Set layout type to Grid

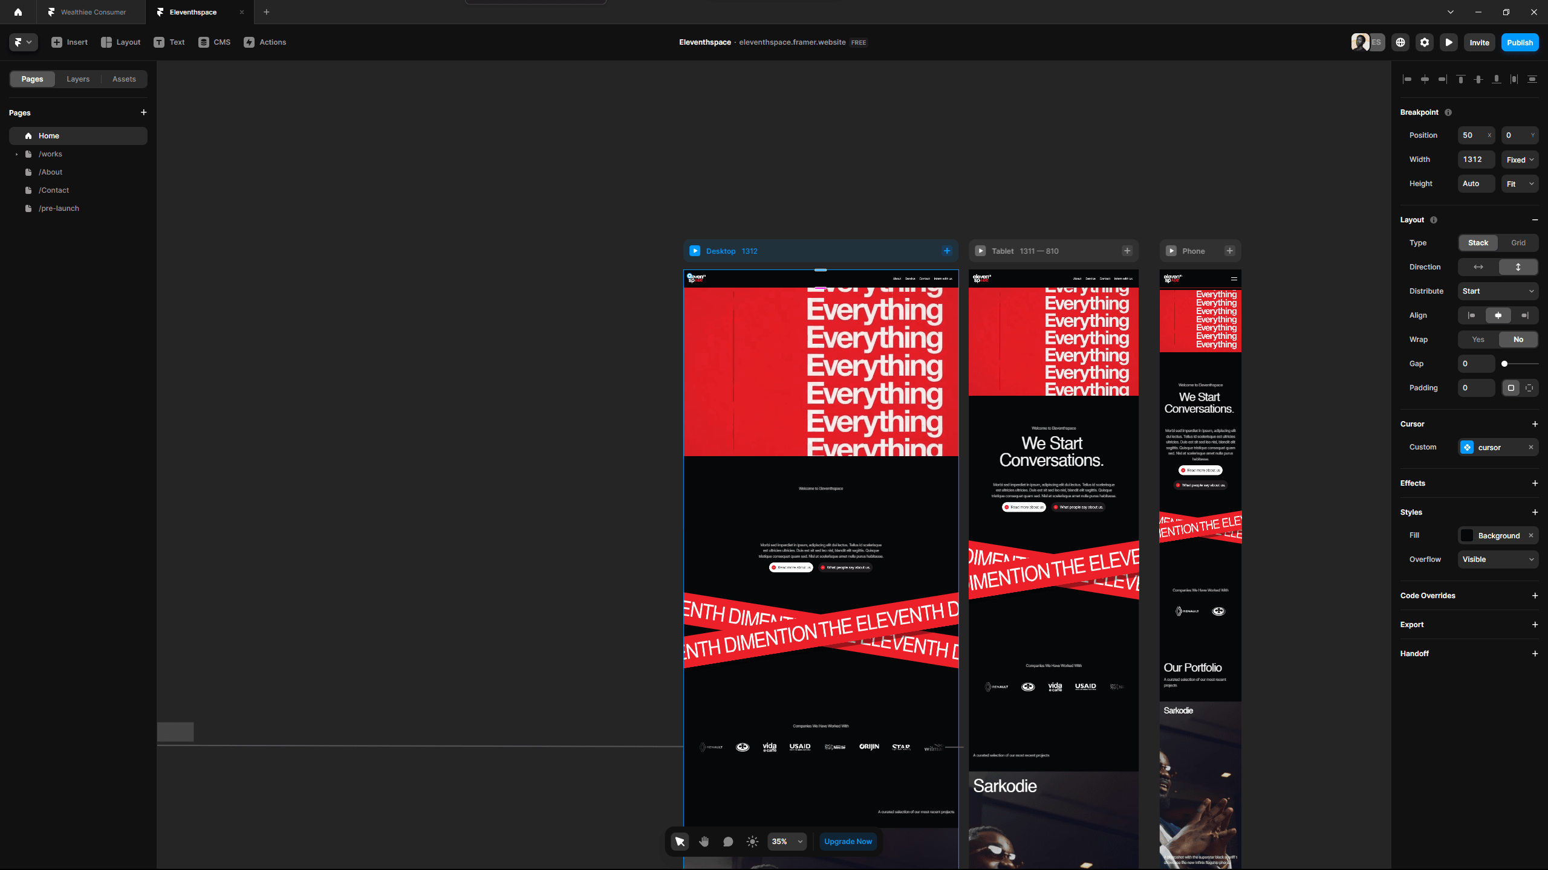pos(1518,243)
